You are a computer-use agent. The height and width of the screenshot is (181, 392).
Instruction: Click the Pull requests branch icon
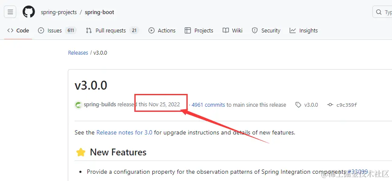coord(89,31)
